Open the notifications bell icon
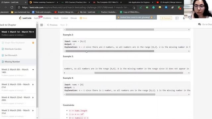The image size is (212, 119). pos(184,18)
